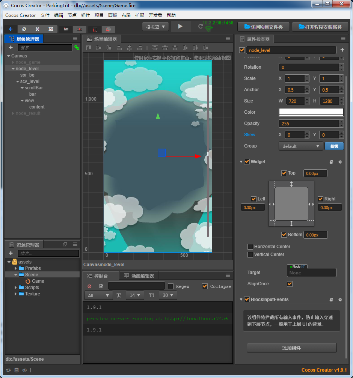Open the 组件 menu
This screenshot has width=353, height=378.
pyautogui.click(x=85, y=15)
